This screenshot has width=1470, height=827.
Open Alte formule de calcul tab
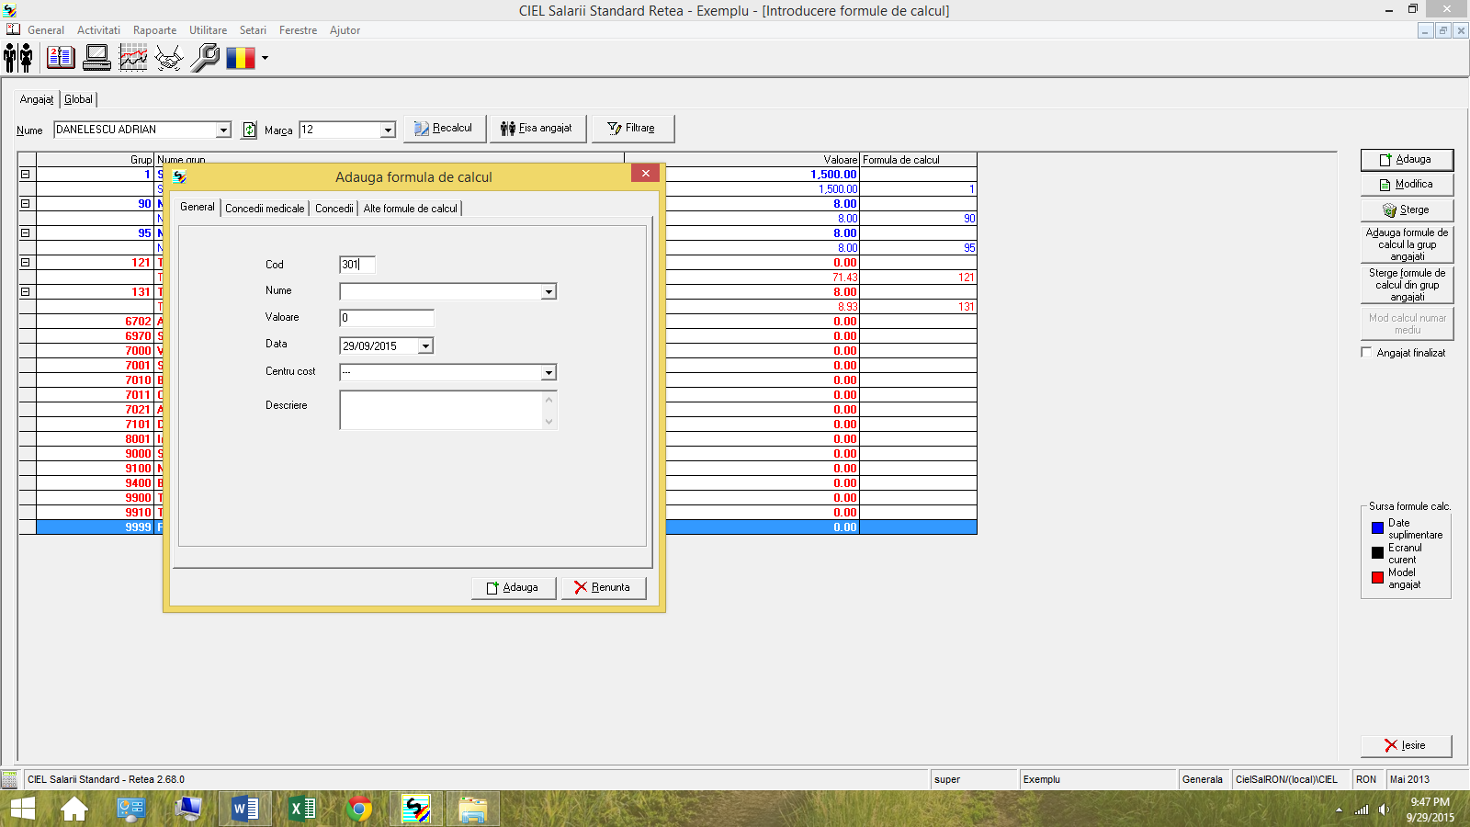click(410, 209)
